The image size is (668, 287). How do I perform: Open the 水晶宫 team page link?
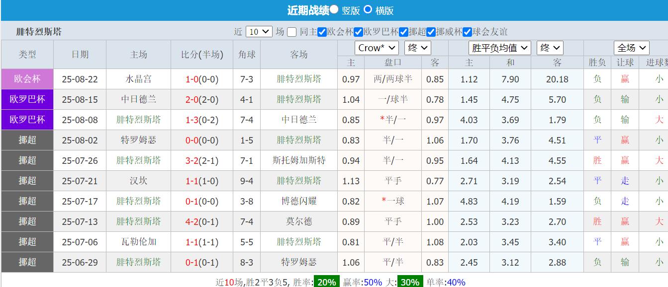pos(138,79)
